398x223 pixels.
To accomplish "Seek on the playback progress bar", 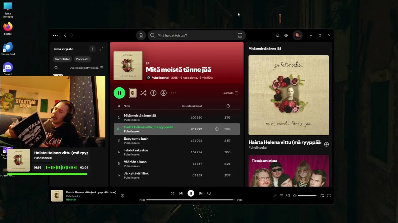I will pyautogui.click(x=191, y=200).
